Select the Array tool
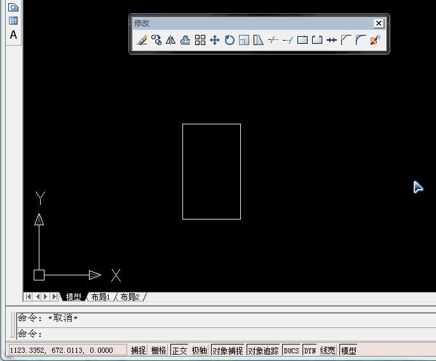The height and width of the screenshot is (361, 436). point(200,40)
